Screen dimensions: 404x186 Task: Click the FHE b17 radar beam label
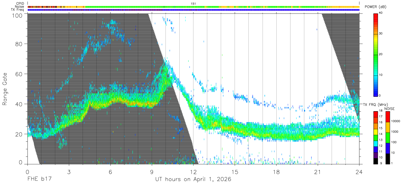[x=39, y=179]
